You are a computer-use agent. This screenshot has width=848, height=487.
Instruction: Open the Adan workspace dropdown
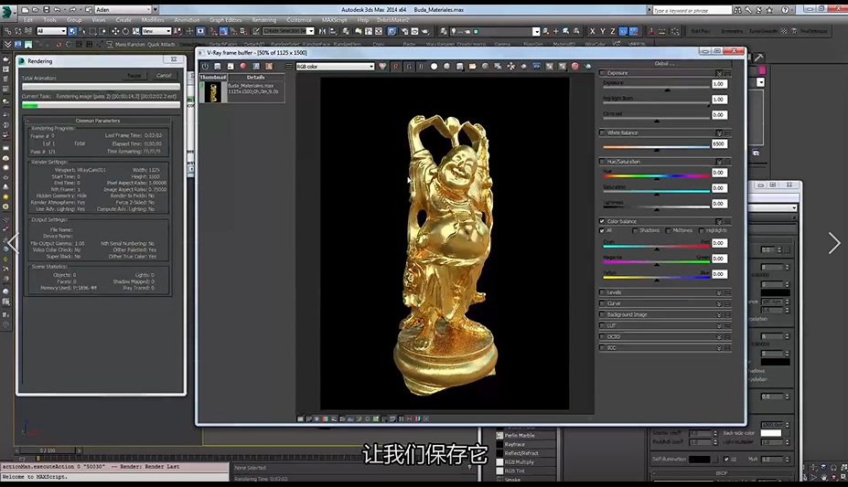coord(123,10)
